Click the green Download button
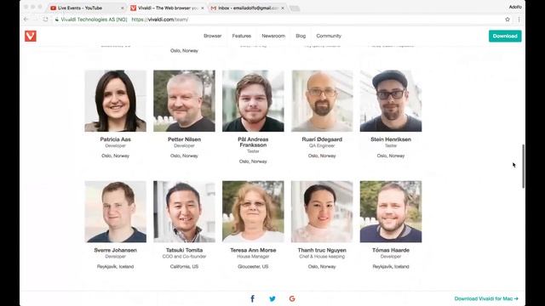545x306 pixels. point(505,36)
